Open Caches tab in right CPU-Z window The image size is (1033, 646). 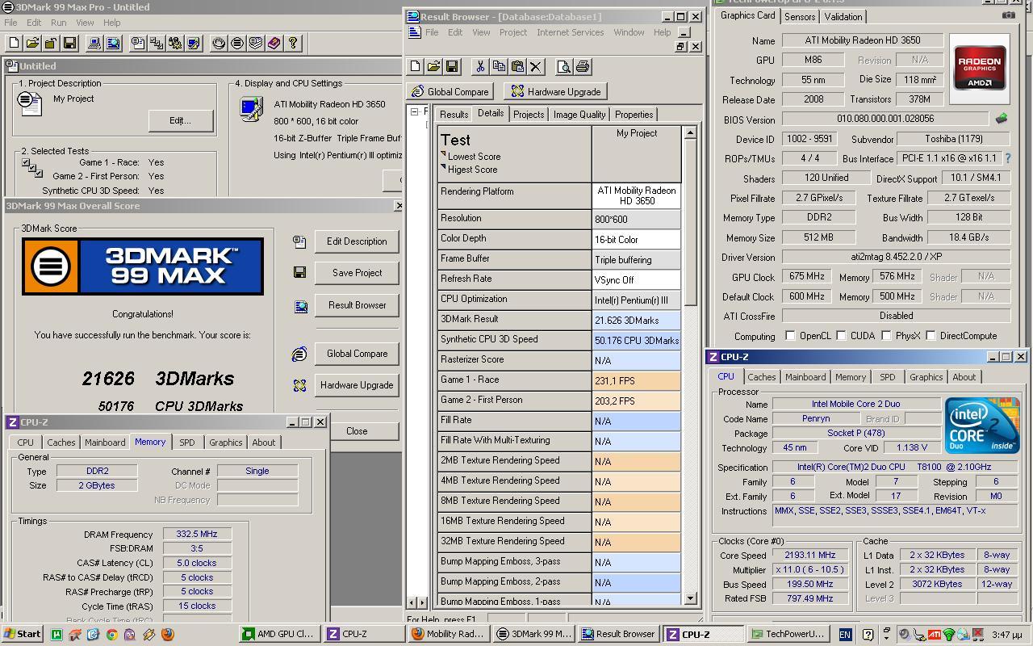point(761,377)
